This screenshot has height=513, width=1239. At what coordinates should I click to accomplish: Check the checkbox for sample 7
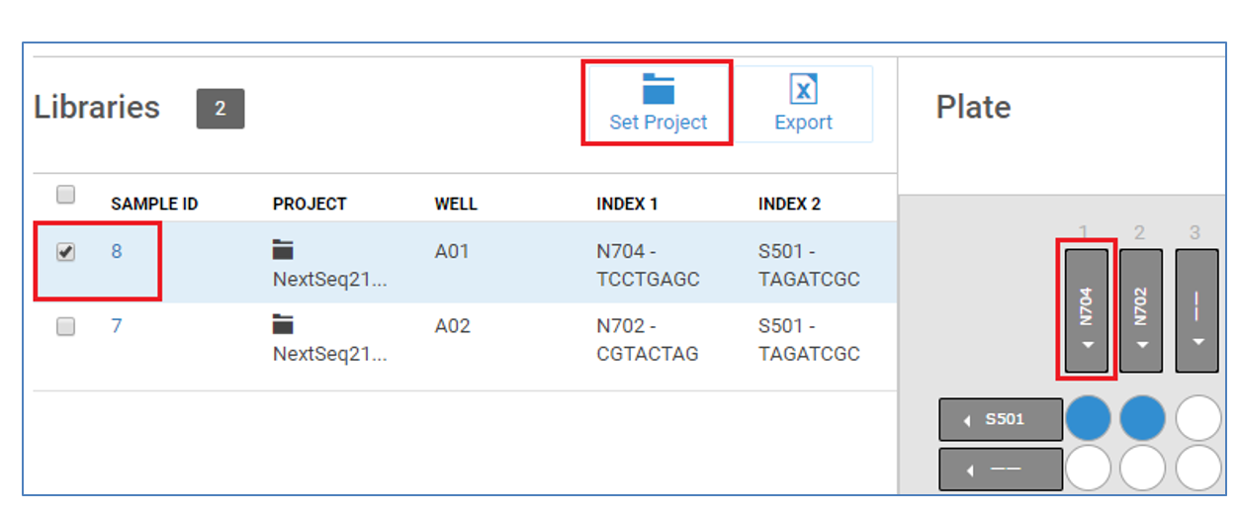point(65,327)
